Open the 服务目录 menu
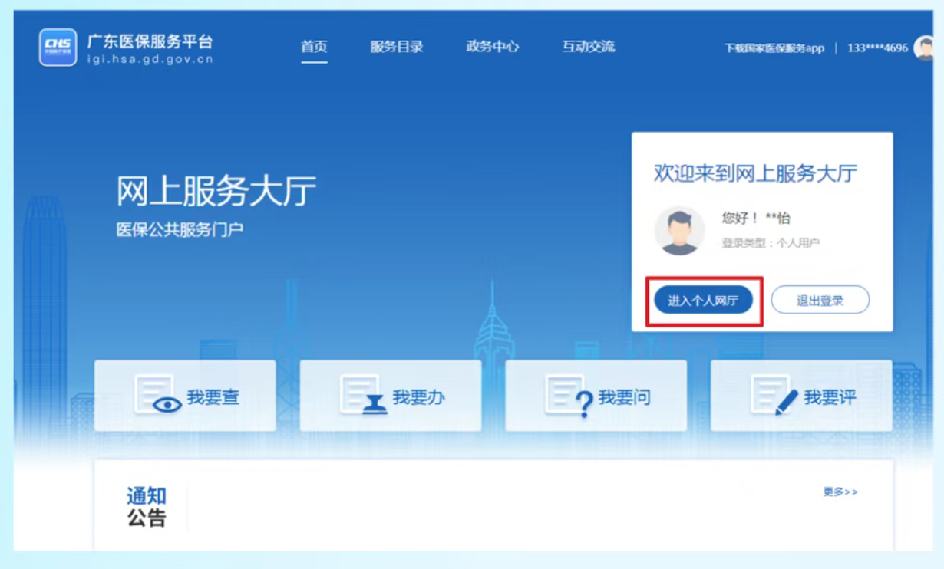This screenshot has width=944, height=569. coord(397,47)
